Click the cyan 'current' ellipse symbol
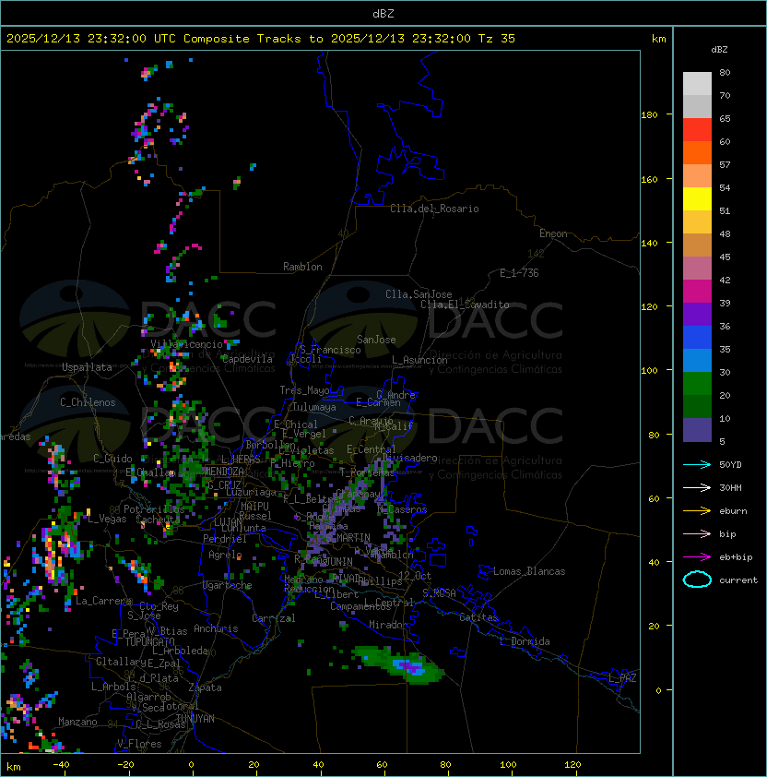This screenshot has width=767, height=777. point(697,580)
